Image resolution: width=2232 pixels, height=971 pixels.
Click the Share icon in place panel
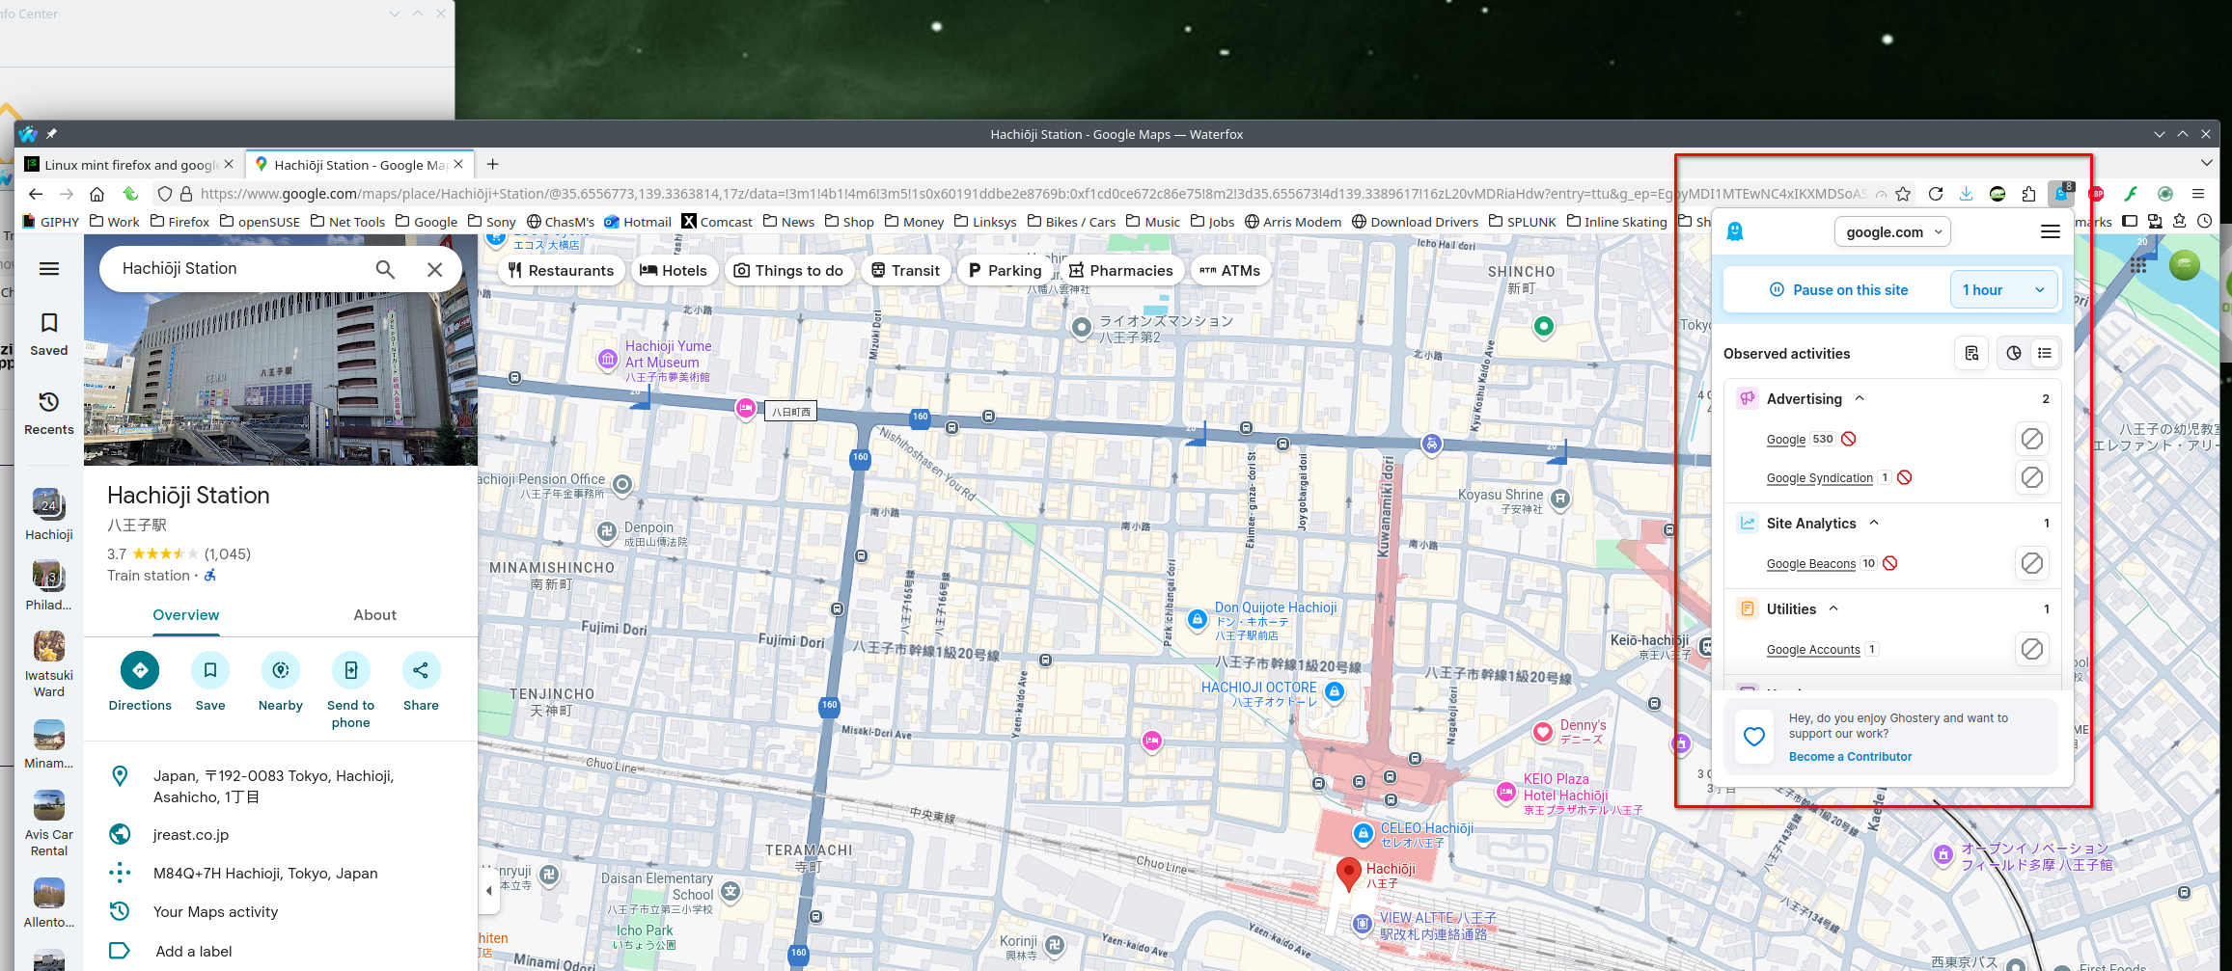click(421, 670)
